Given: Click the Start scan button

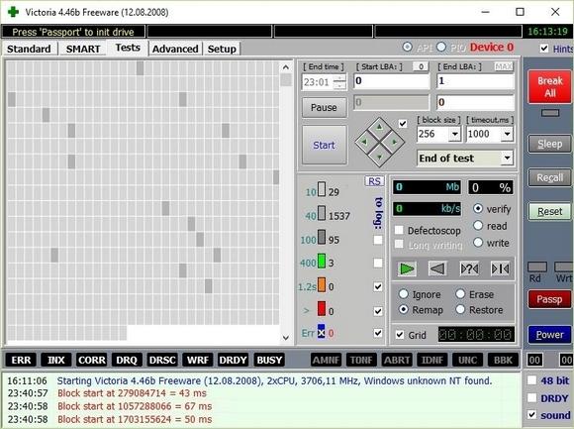Looking at the screenshot, I should point(324,145).
